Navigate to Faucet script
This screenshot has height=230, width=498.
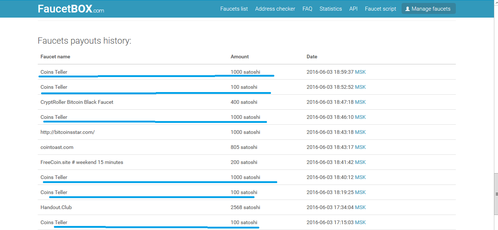point(380,9)
